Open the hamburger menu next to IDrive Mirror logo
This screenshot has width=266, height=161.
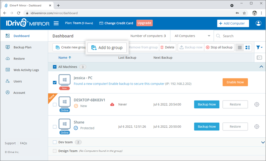pos(56,23)
